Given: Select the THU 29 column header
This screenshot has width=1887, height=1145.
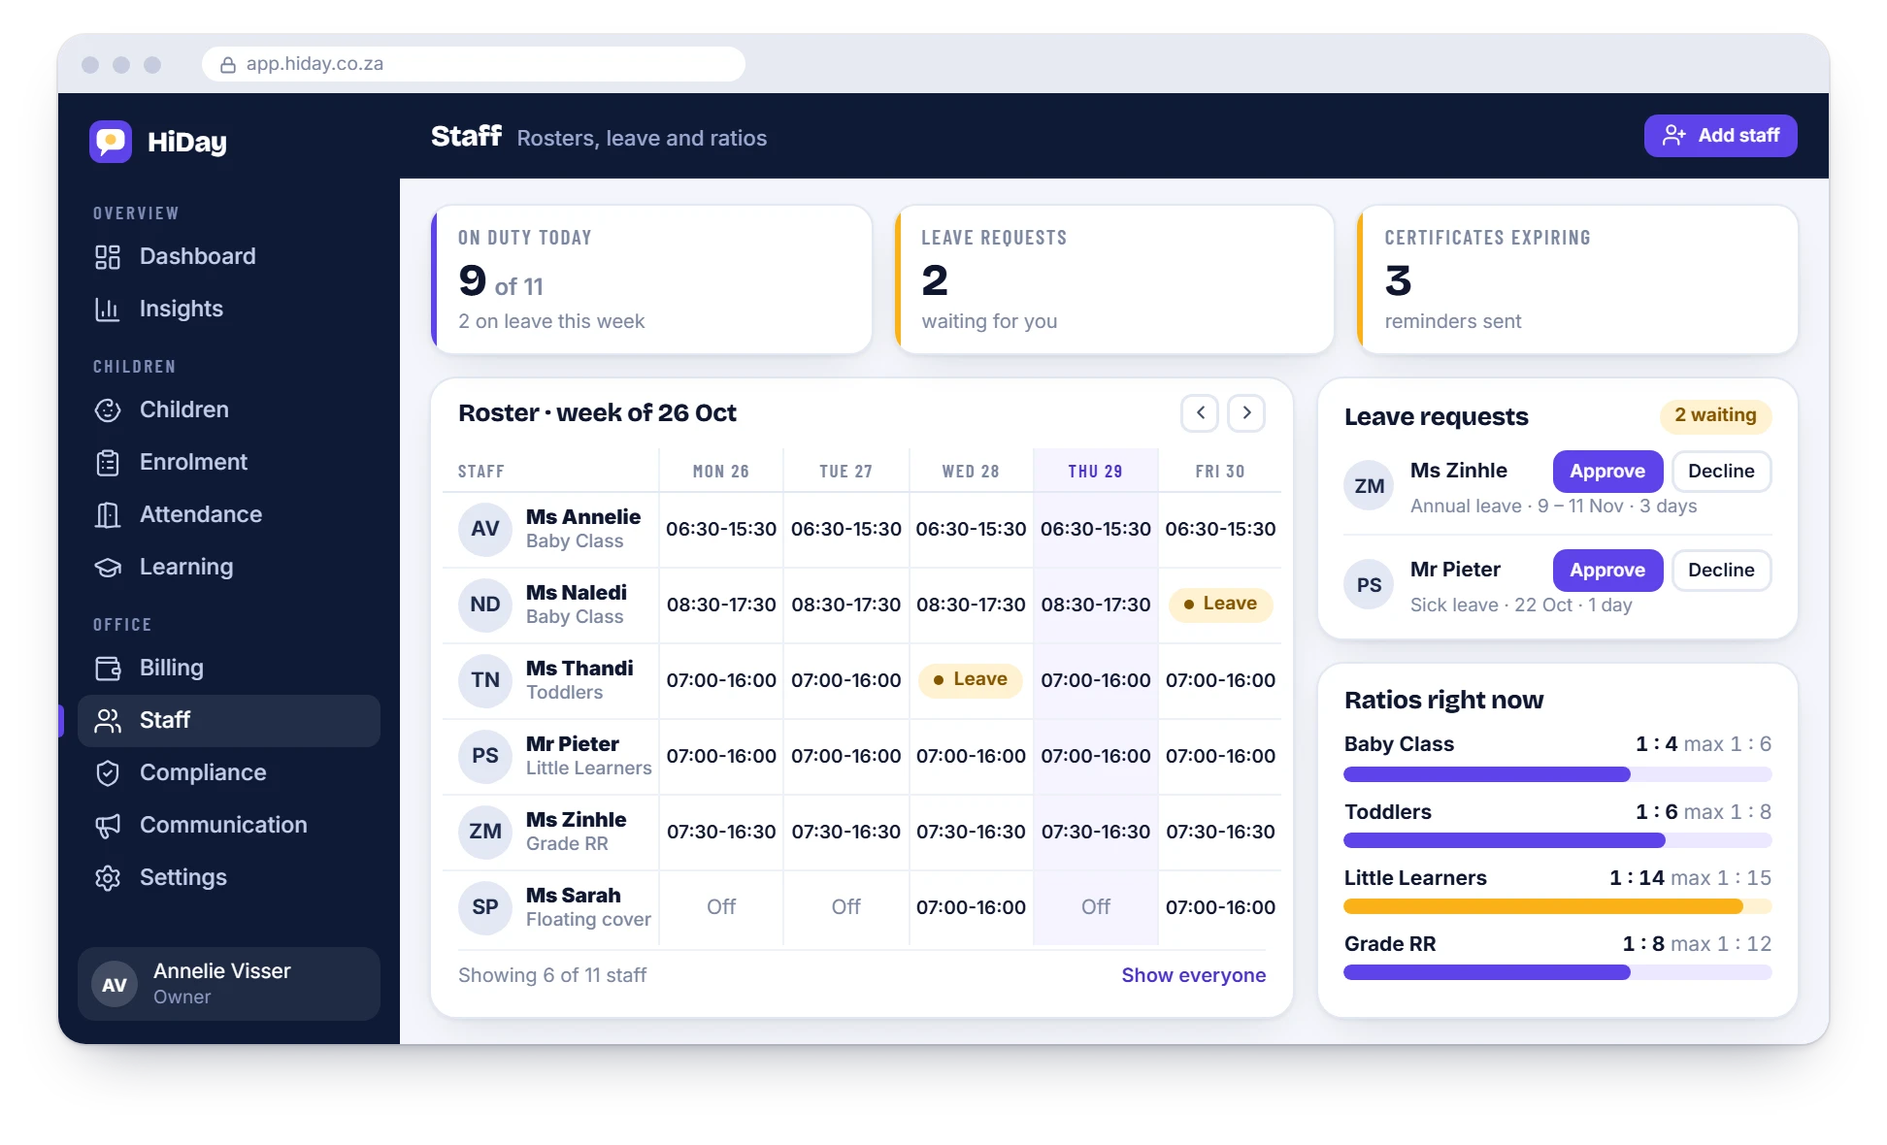Looking at the screenshot, I should (x=1095, y=472).
